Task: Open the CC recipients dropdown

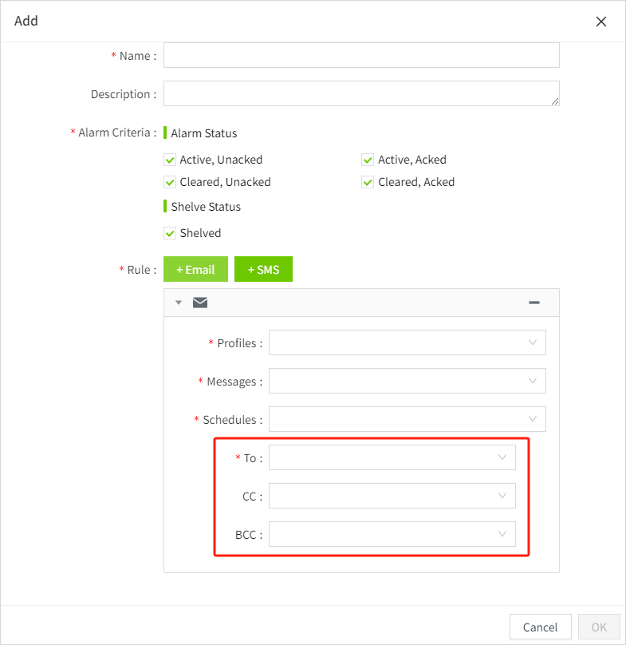Action: [392, 496]
